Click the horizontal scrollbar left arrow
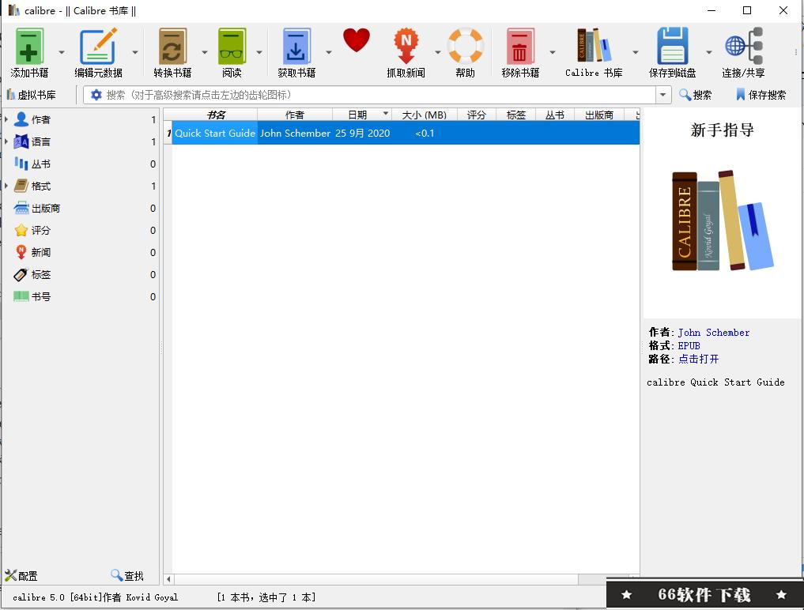Image resolution: width=804 pixels, height=610 pixels. [x=168, y=579]
